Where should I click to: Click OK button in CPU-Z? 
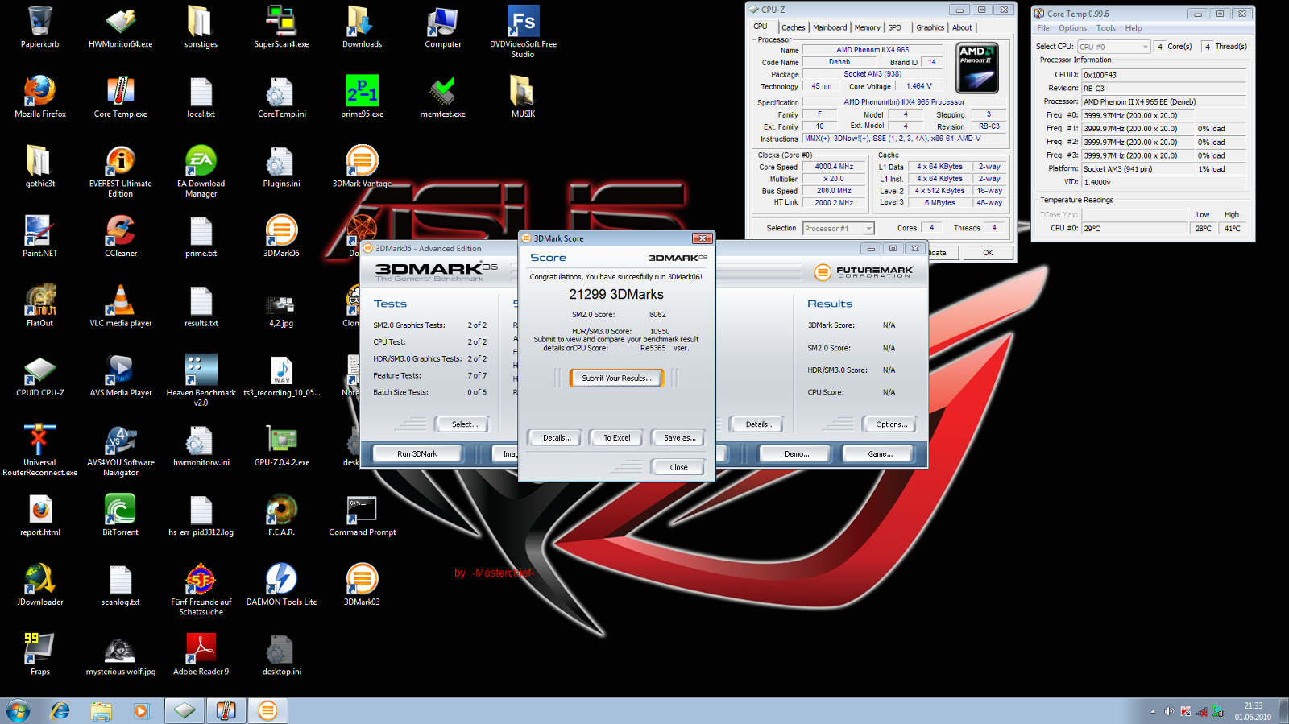pyautogui.click(x=988, y=253)
